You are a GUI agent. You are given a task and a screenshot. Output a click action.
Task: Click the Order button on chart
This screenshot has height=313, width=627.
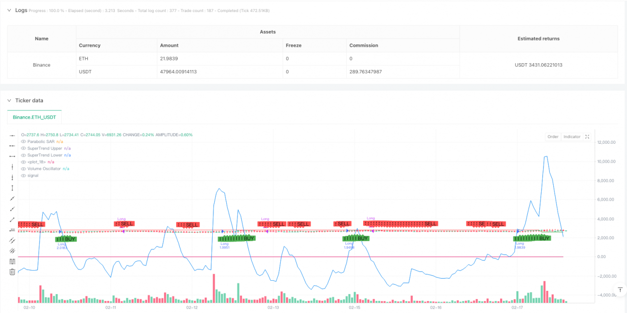(553, 137)
